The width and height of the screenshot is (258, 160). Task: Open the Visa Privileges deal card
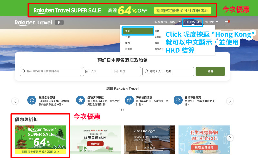(x=150, y=140)
